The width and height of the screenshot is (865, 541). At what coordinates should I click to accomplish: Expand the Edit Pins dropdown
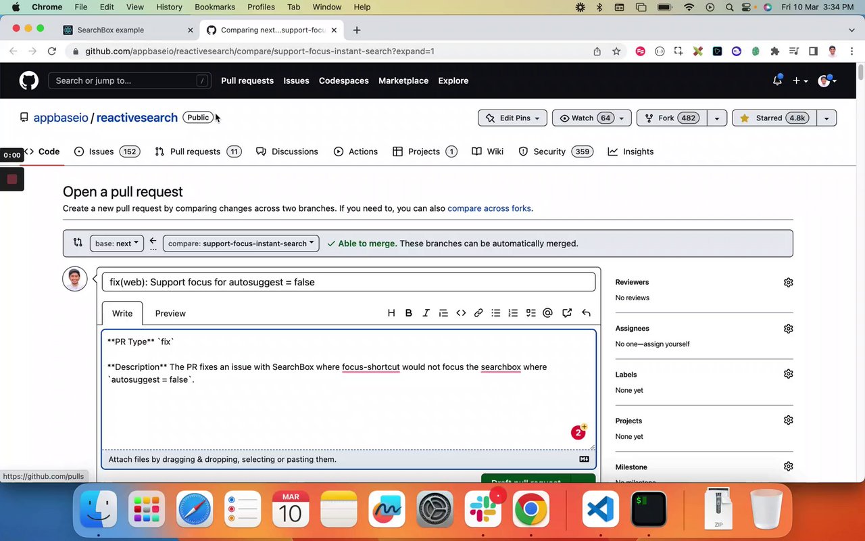click(x=512, y=118)
